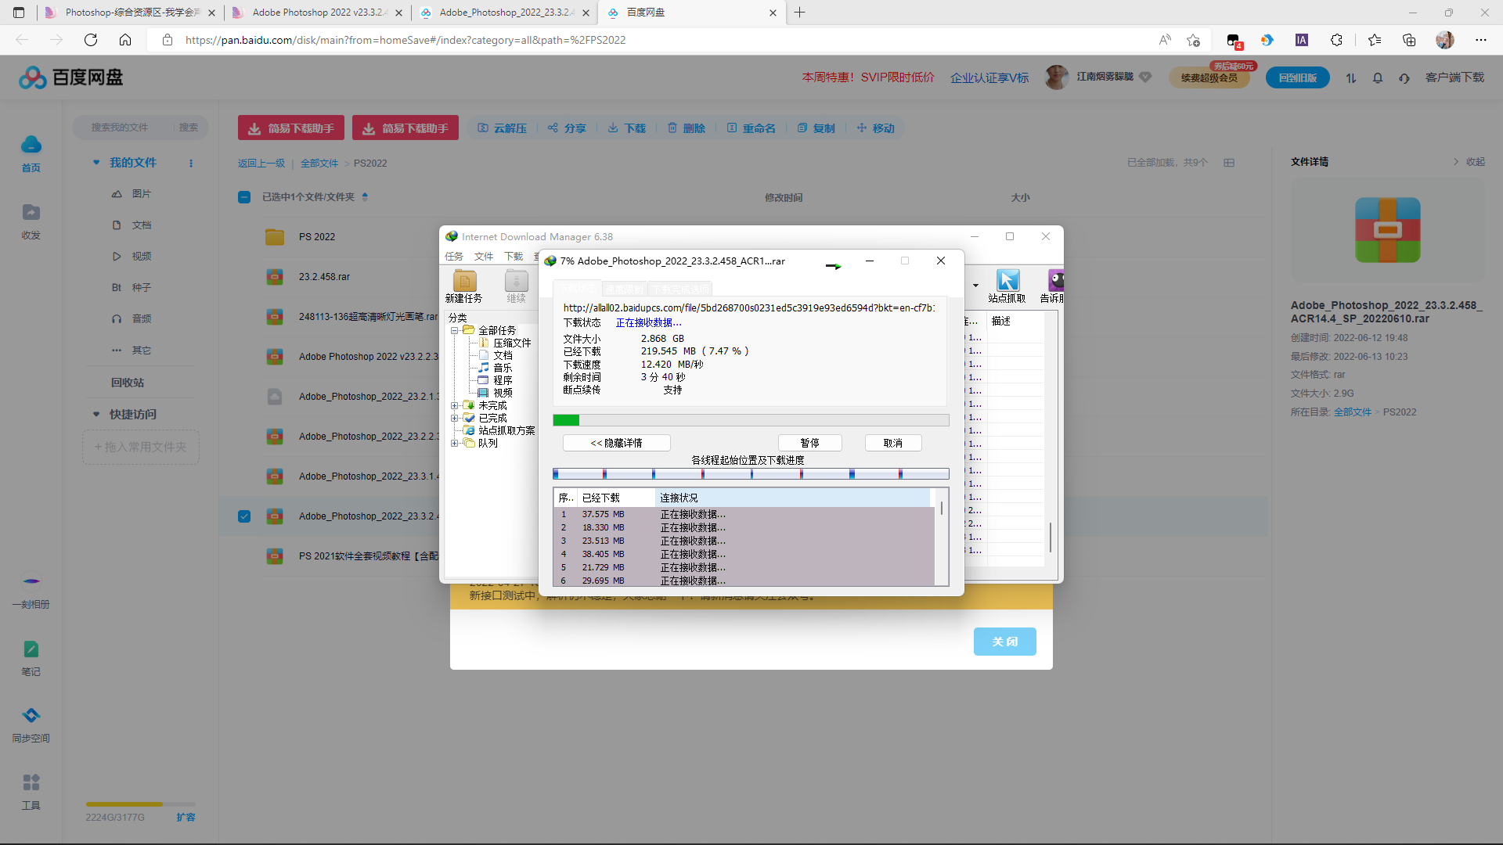The width and height of the screenshot is (1503, 845).
Task: Click the 删除 toolbar button
Action: (687, 128)
